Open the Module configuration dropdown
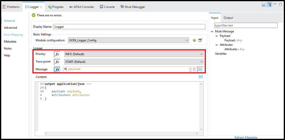The image size is (285, 140). coord(128,40)
